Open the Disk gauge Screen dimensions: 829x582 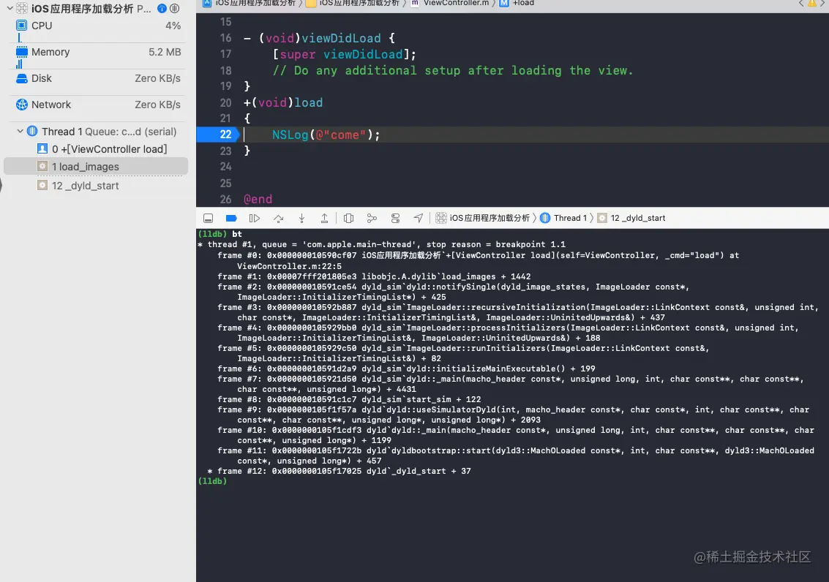click(98, 79)
